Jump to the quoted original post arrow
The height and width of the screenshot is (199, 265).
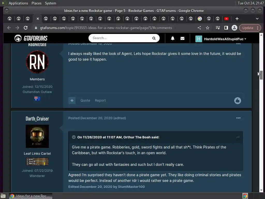point(238,137)
